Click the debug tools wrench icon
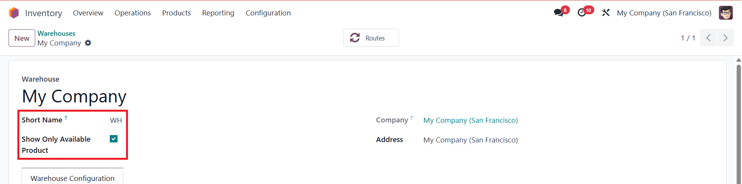Screen dimensions: 742x184 pyautogui.click(x=606, y=13)
